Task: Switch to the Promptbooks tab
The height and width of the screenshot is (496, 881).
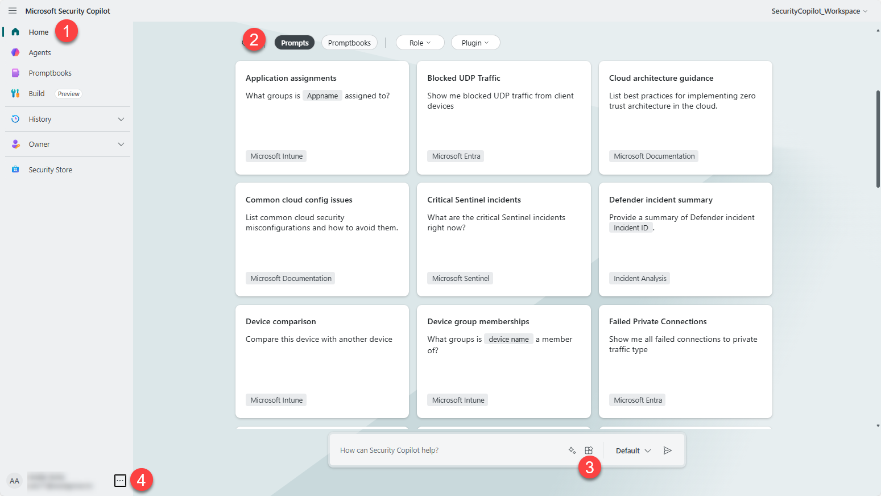Action: (349, 42)
